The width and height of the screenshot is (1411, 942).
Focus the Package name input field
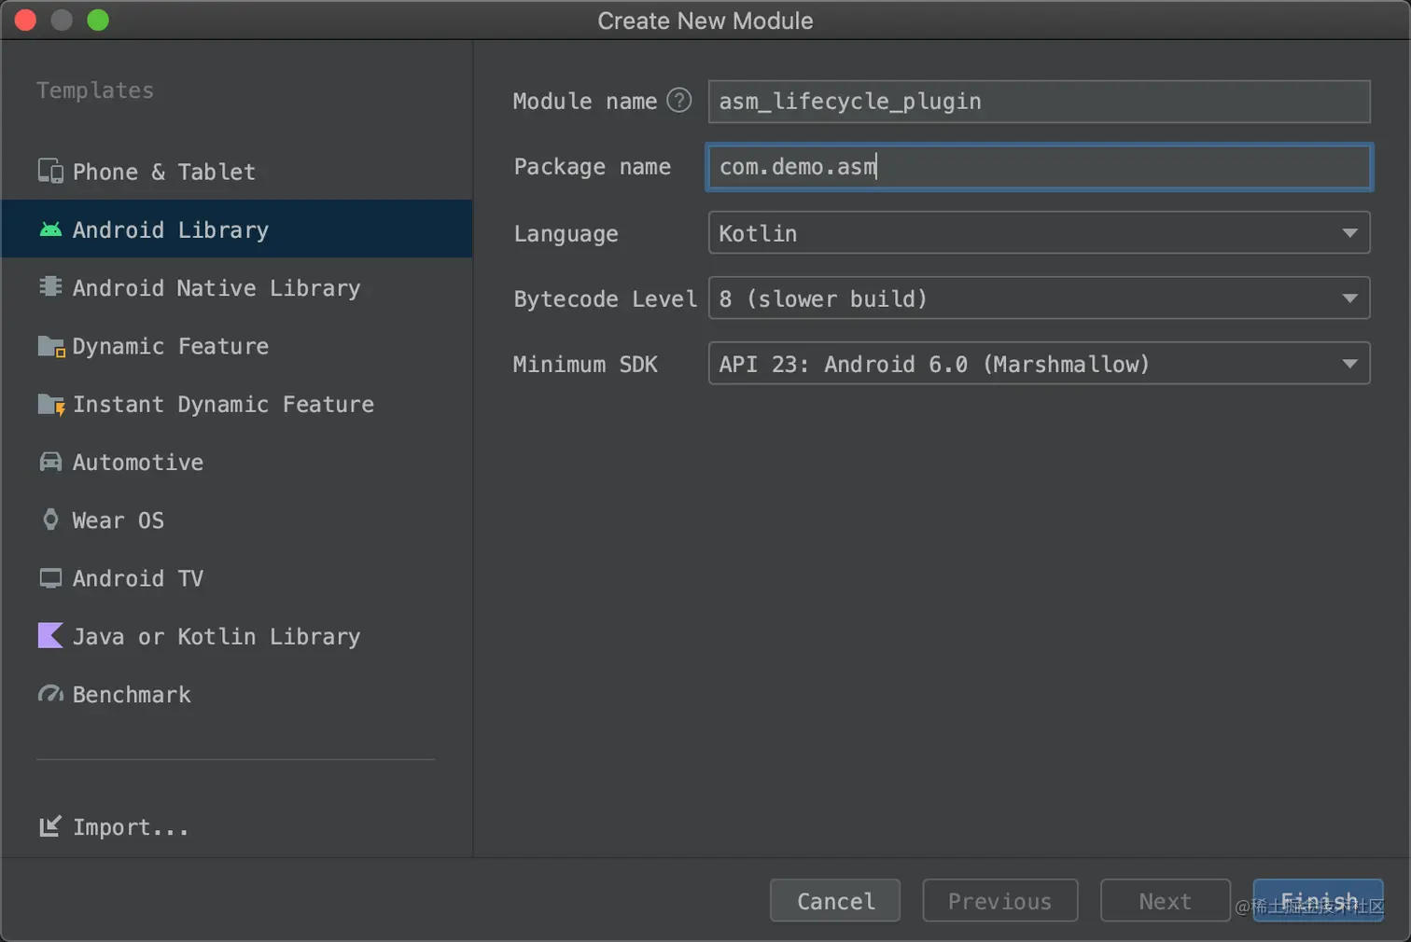click(1039, 167)
